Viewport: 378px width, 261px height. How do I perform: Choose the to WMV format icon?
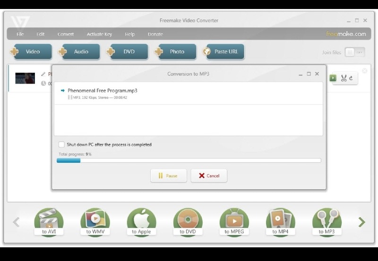[95, 222]
